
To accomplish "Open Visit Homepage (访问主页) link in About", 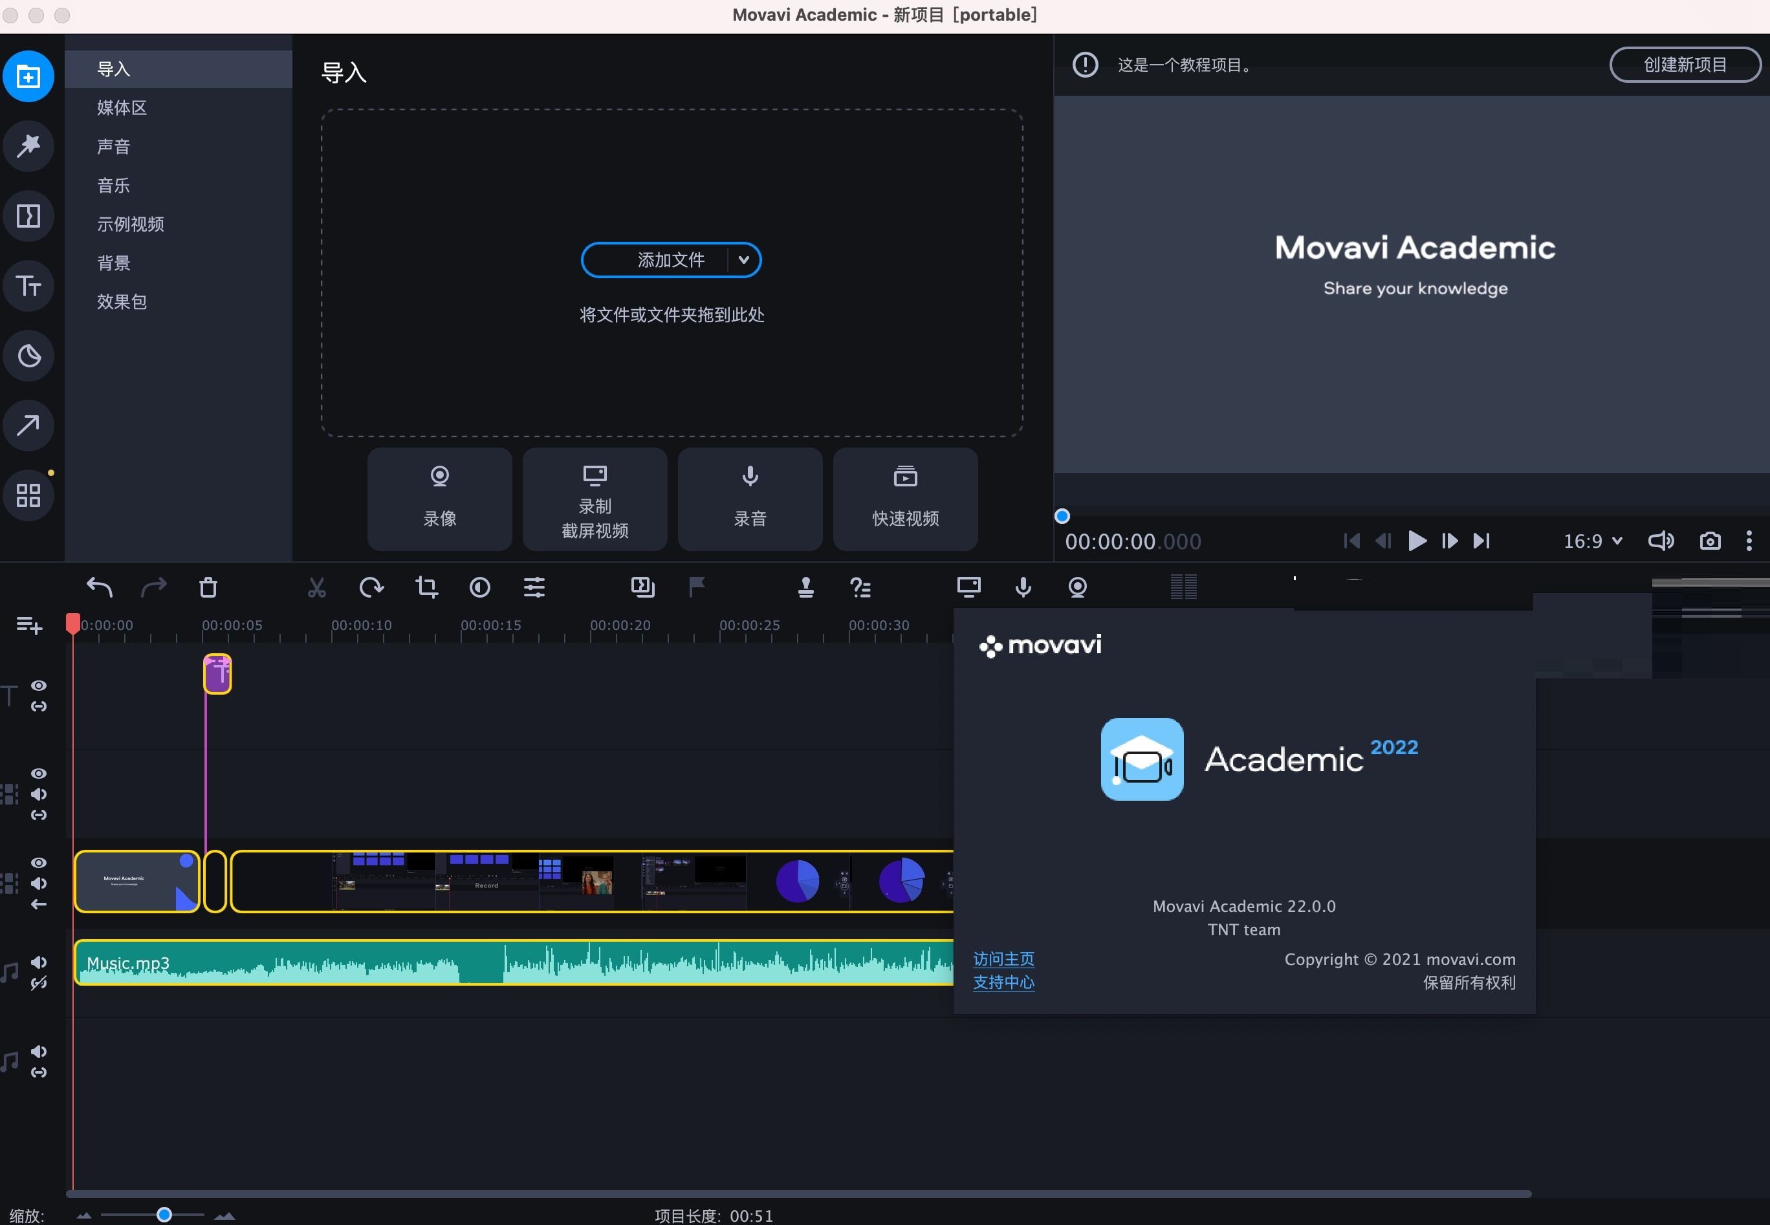I will [x=1003, y=959].
